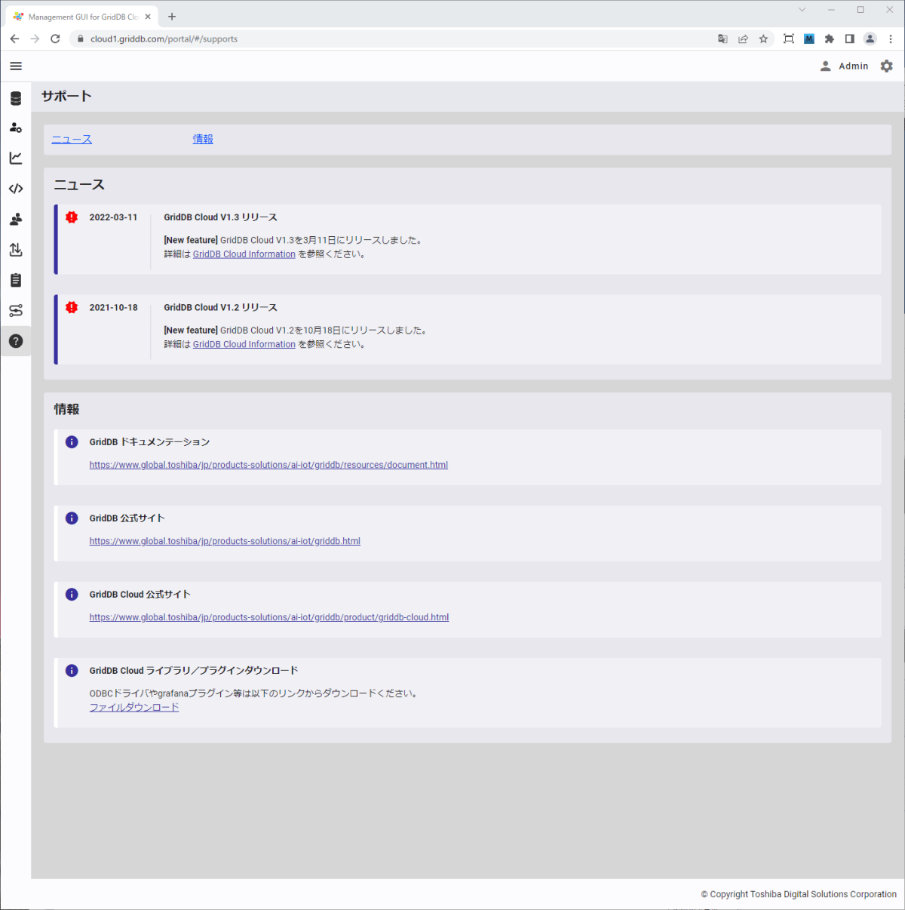This screenshot has height=910, width=905.
Task: Open the chart metrics sidebar icon
Action: pyautogui.click(x=16, y=158)
